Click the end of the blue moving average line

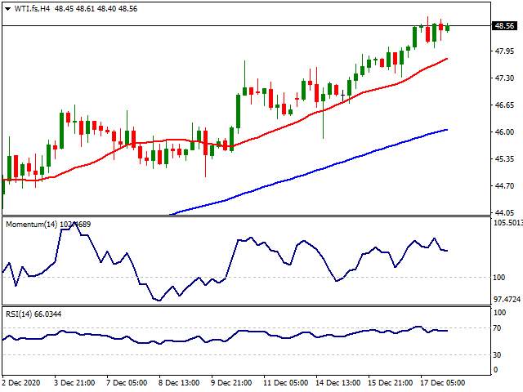coord(447,130)
